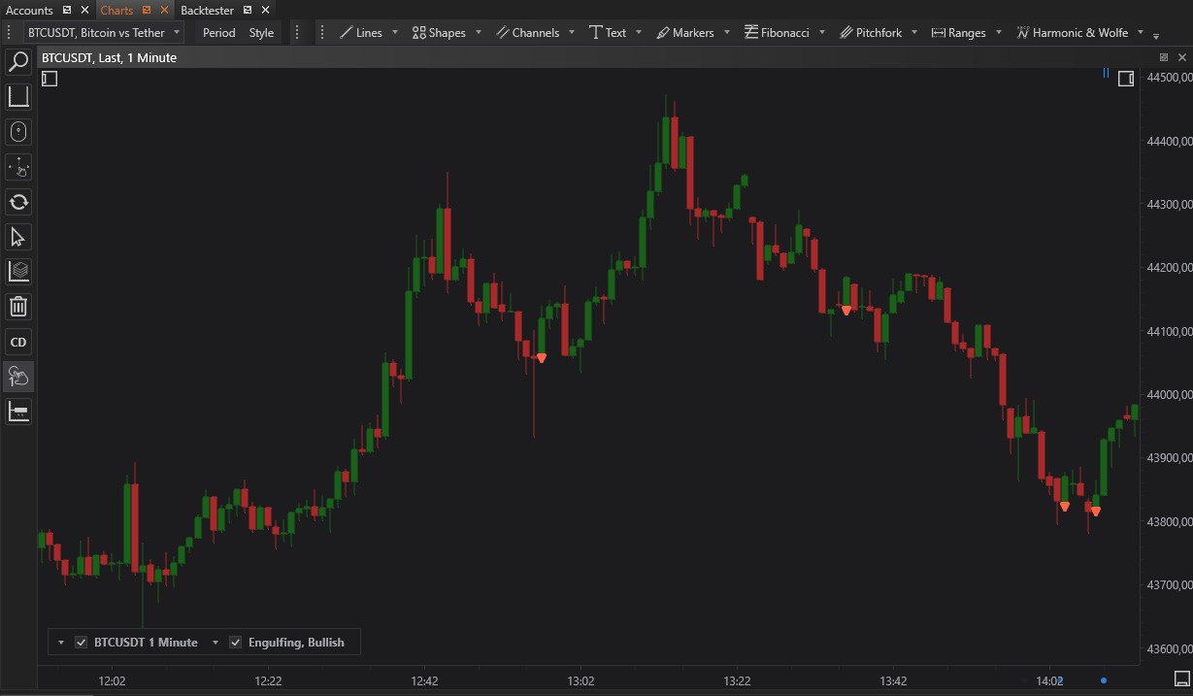
Task: Click the Style button
Action: 261,32
